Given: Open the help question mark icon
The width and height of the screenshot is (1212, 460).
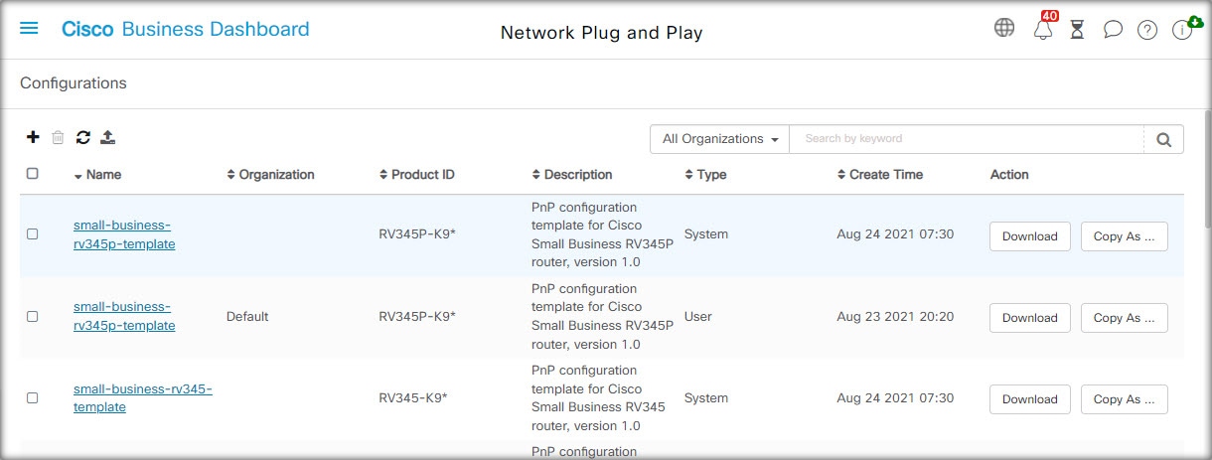Looking at the screenshot, I should [1147, 30].
